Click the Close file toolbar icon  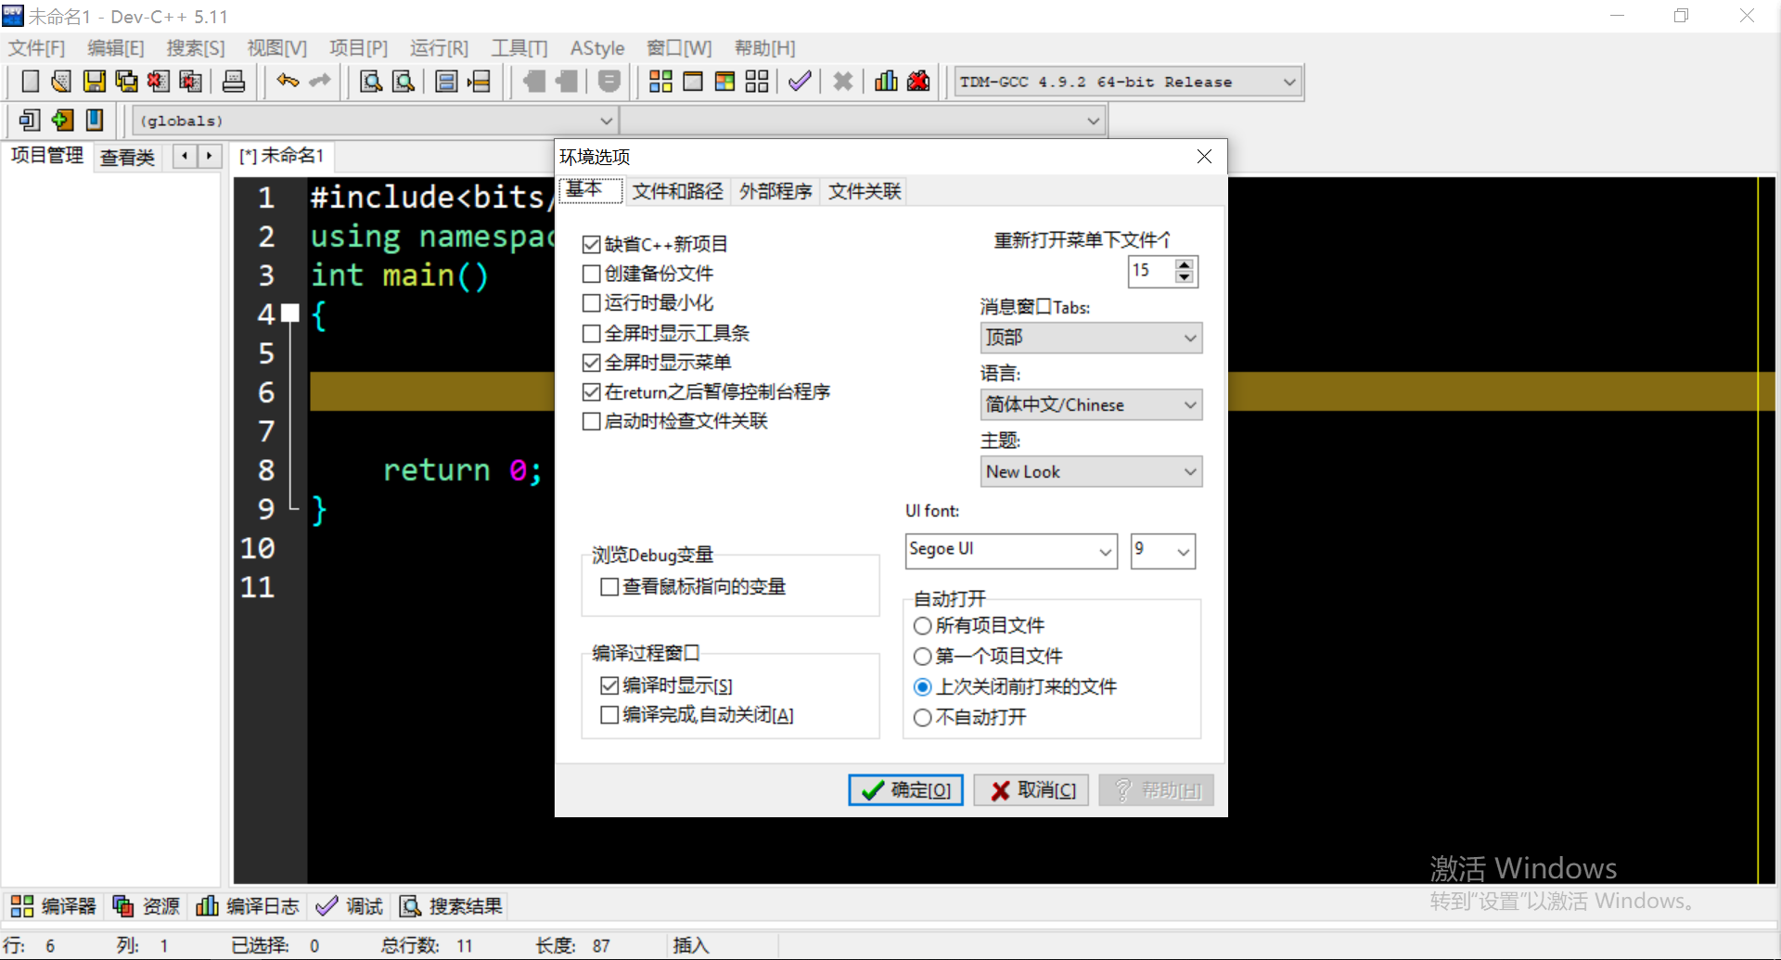(x=159, y=82)
